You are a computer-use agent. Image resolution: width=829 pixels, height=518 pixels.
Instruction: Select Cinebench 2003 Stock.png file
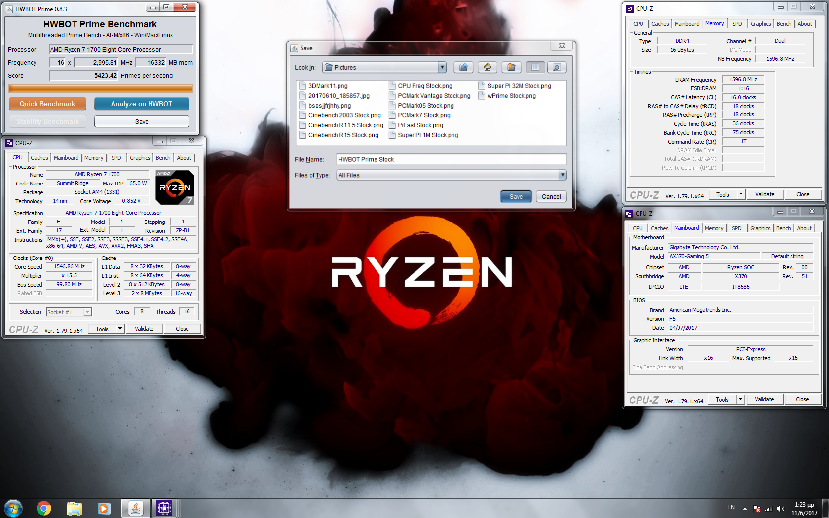click(340, 115)
